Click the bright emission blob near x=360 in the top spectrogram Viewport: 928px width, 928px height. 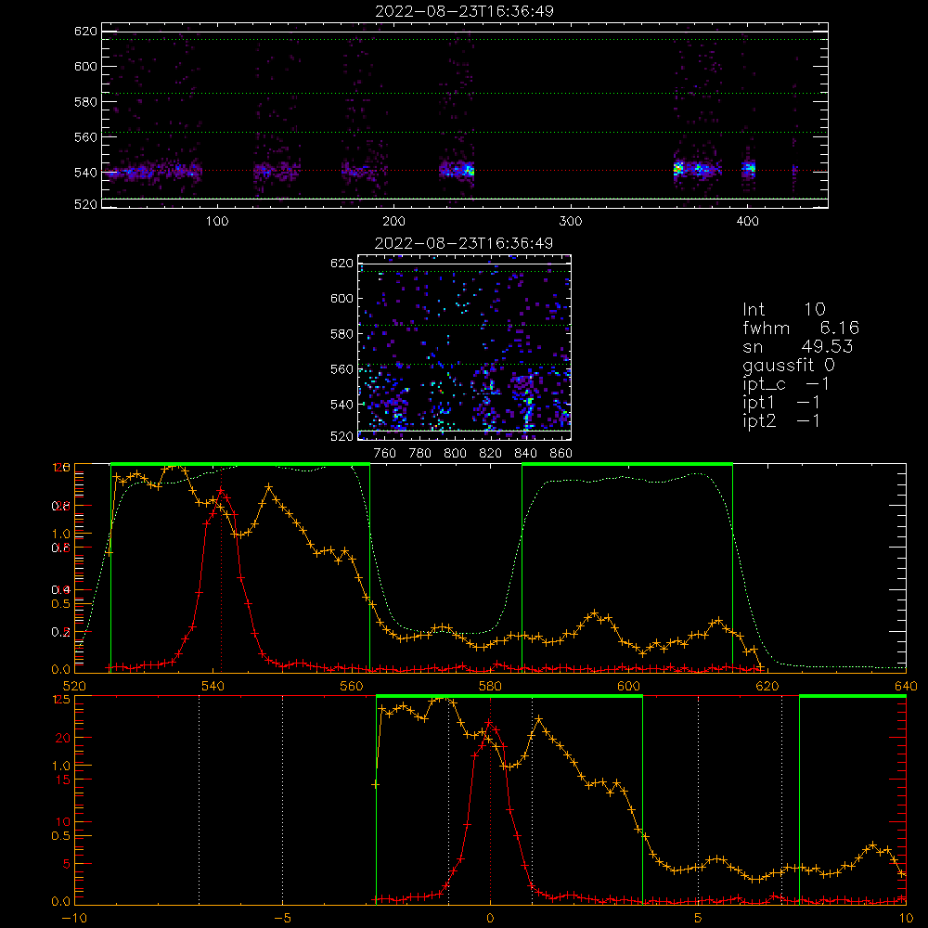(679, 169)
